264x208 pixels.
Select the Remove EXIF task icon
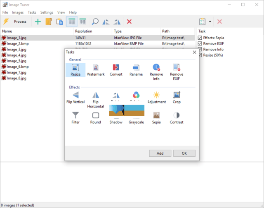click(x=177, y=72)
